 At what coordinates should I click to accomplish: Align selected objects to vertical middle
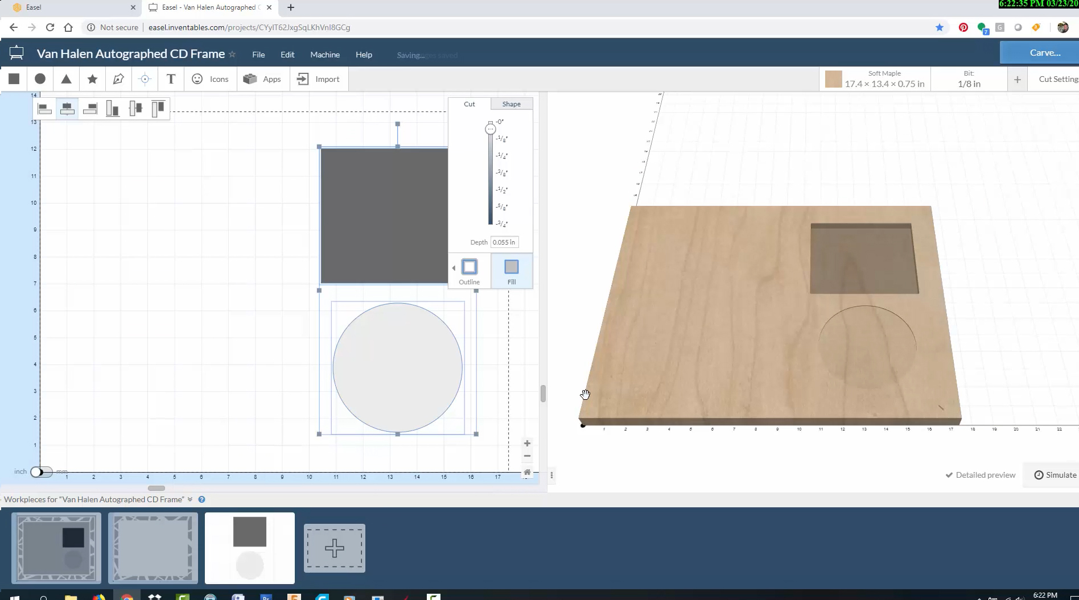135,108
